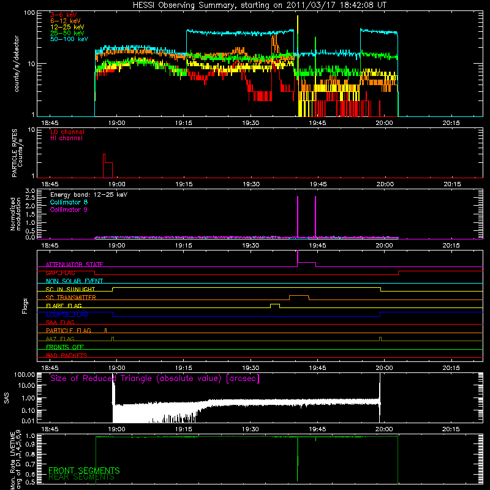Click the SAS axis label

[x=6, y=398]
